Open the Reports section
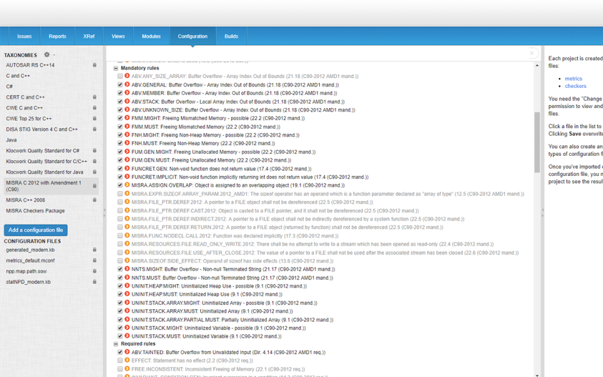Image resolution: width=603 pixels, height=377 pixels. point(57,36)
